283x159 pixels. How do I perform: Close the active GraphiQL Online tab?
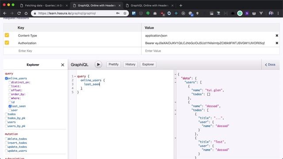(x=119, y=6)
